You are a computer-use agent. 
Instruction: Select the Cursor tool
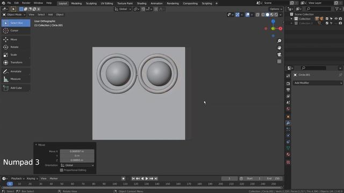click(x=16, y=31)
